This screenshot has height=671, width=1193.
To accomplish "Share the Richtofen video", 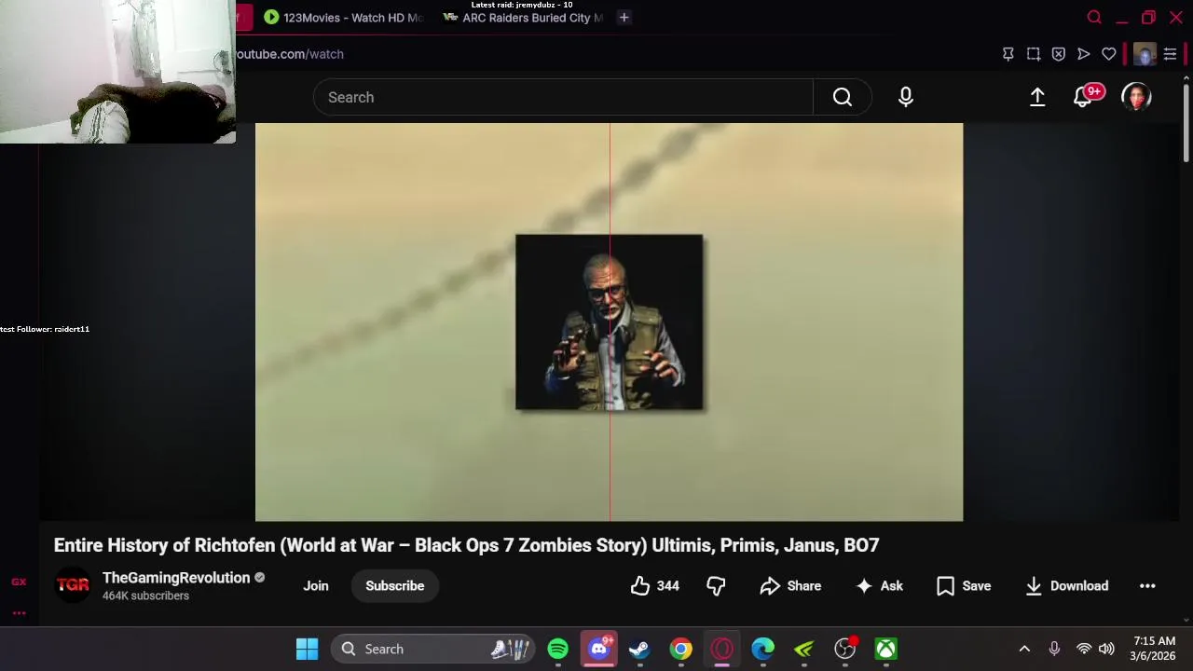I will (x=790, y=586).
